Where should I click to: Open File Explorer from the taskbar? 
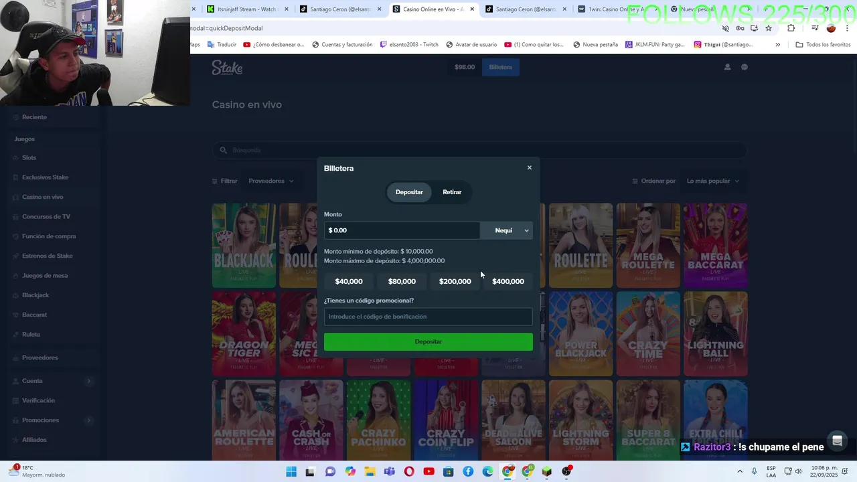point(370,472)
